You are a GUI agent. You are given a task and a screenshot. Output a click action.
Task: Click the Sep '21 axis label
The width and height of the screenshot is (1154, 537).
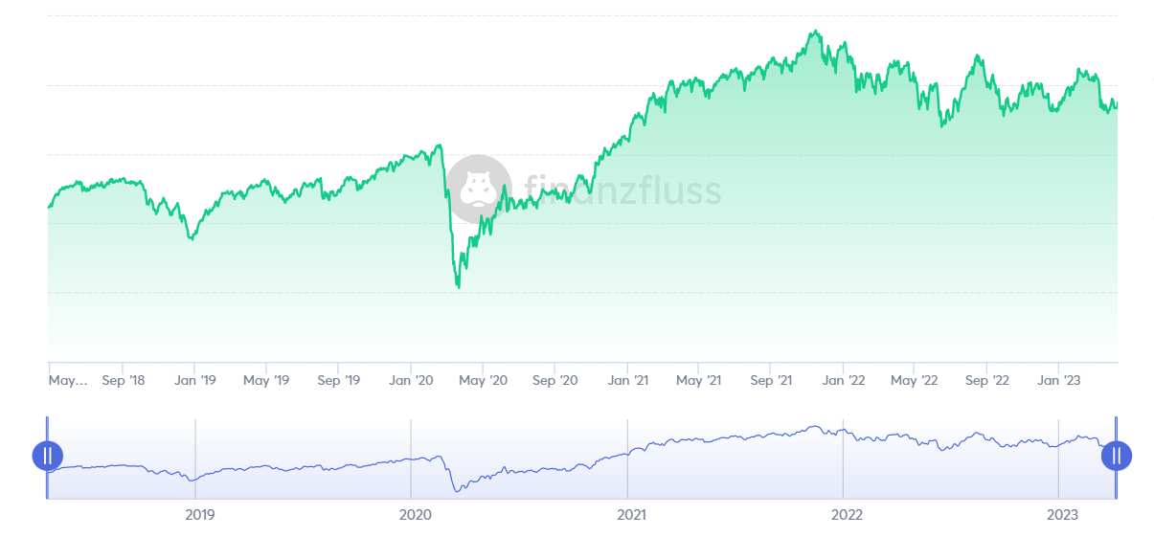(x=772, y=380)
